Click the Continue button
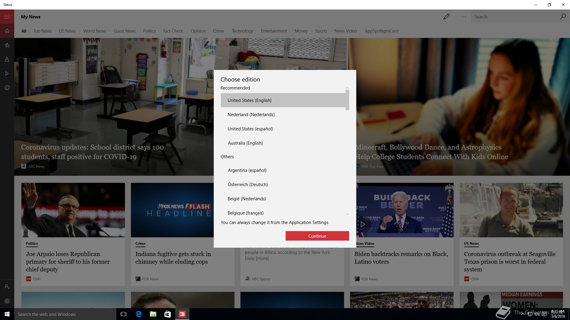The image size is (570, 320). pyautogui.click(x=317, y=236)
